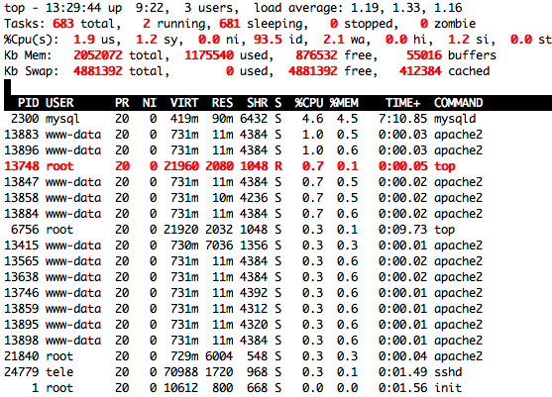Click the "6432" SHR value
The height and width of the screenshot is (397, 552).
click(x=254, y=119)
